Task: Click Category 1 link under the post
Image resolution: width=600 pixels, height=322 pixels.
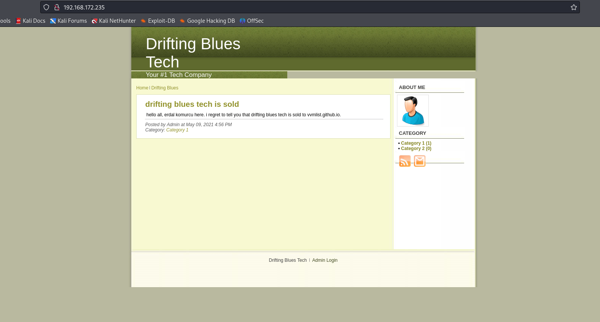Action: 177,130
